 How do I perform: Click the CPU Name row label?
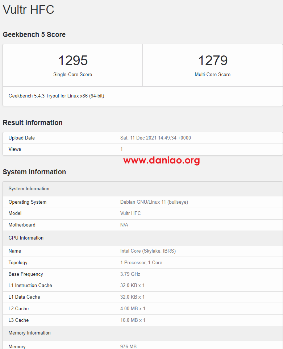[15, 251]
